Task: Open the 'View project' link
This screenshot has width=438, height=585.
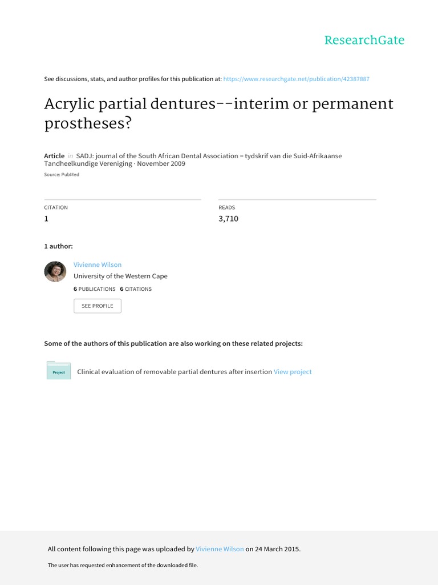Action: (293, 372)
